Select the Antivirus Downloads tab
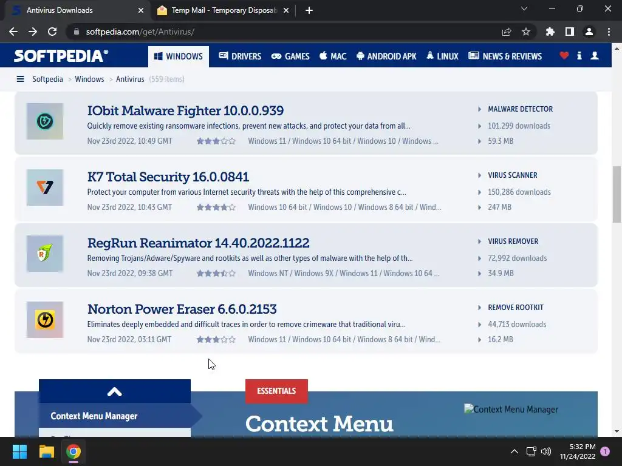The width and height of the screenshot is (622, 466). coord(76,10)
